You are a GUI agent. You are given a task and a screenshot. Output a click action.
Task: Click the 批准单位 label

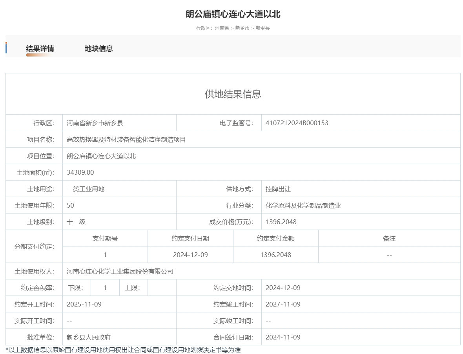click(41, 337)
